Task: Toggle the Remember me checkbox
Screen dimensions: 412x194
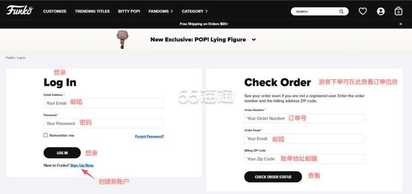Action: click(x=46, y=135)
